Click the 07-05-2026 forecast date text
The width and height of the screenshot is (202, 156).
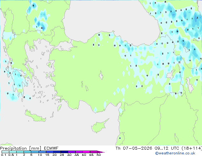137,148
